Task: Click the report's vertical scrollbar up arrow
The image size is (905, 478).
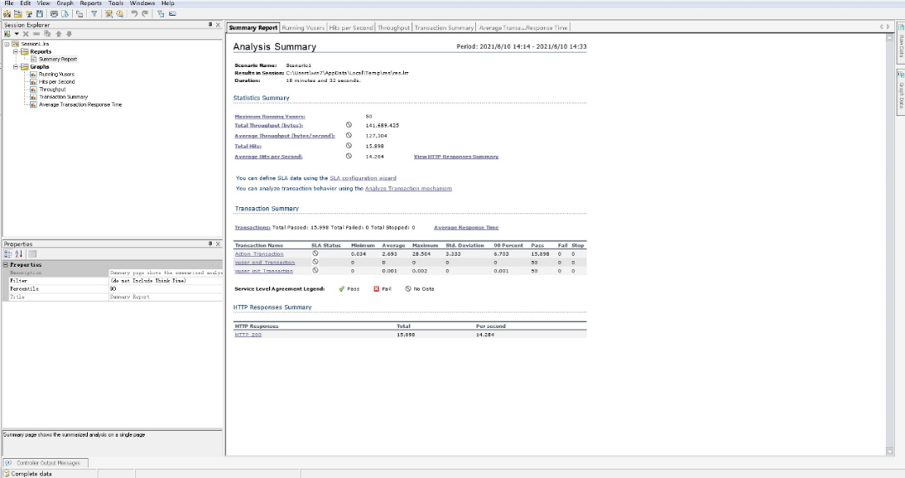Action: click(889, 38)
